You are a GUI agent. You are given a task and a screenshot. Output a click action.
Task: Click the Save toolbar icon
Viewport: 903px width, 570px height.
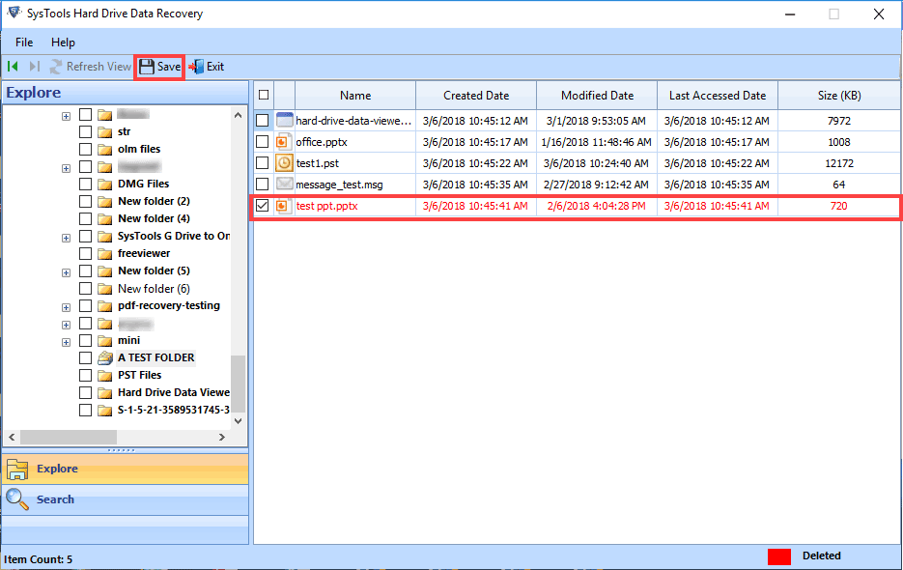tap(157, 67)
